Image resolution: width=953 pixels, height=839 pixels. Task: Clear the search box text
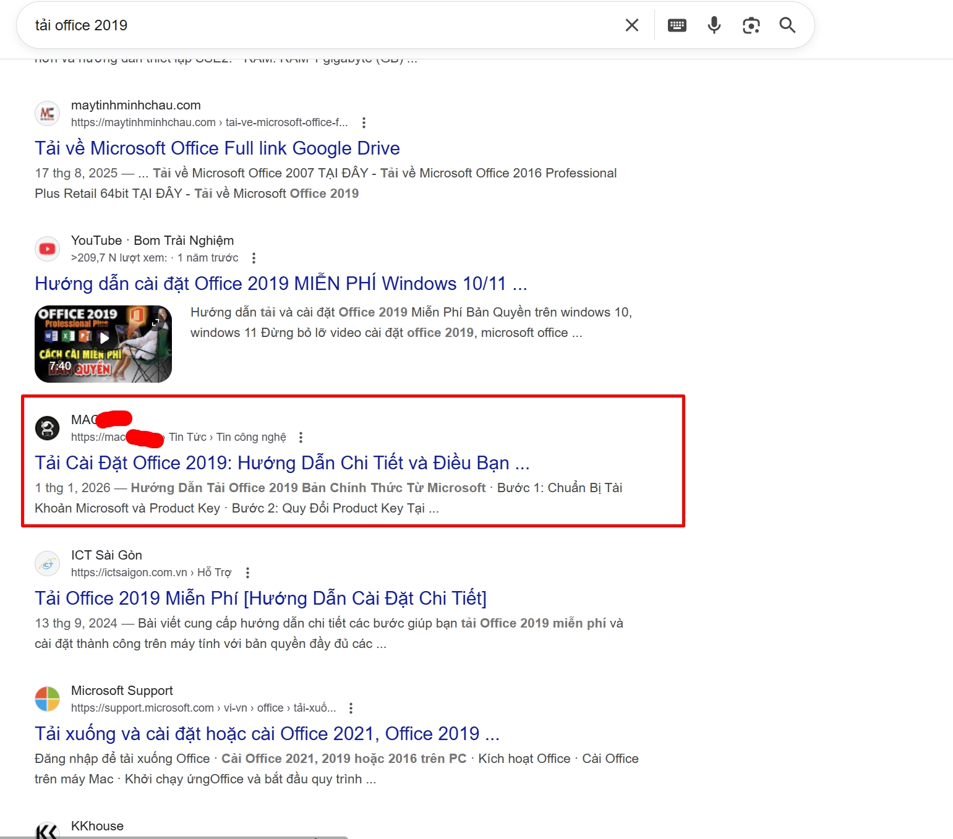coord(631,25)
